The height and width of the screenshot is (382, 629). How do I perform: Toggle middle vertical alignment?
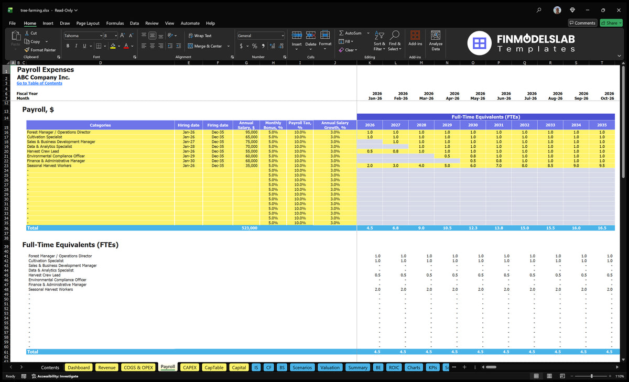(x=153, y=36)
